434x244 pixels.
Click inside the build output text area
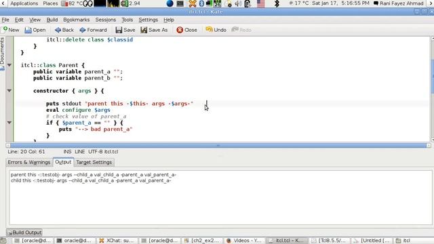coord(220,197)
